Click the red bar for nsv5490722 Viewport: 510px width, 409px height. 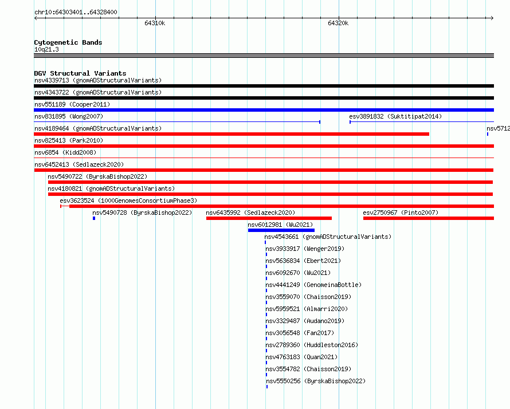270,182
